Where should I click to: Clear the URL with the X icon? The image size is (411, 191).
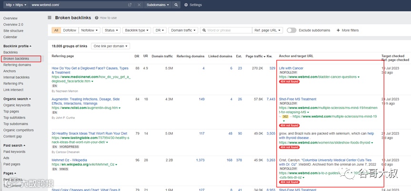tap(139, 5)
